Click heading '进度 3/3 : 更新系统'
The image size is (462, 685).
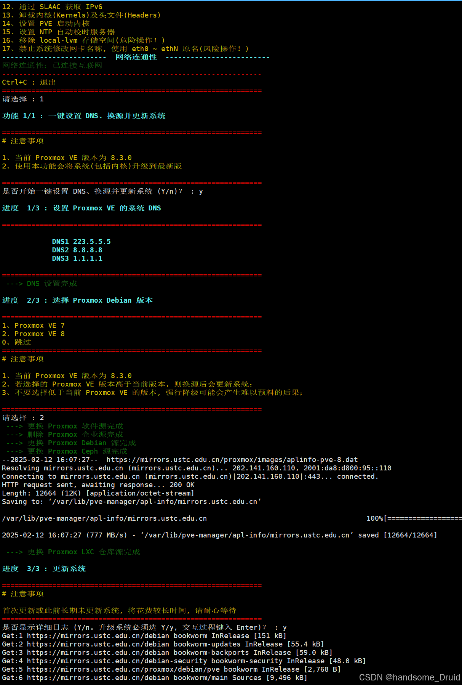[44, 569]
